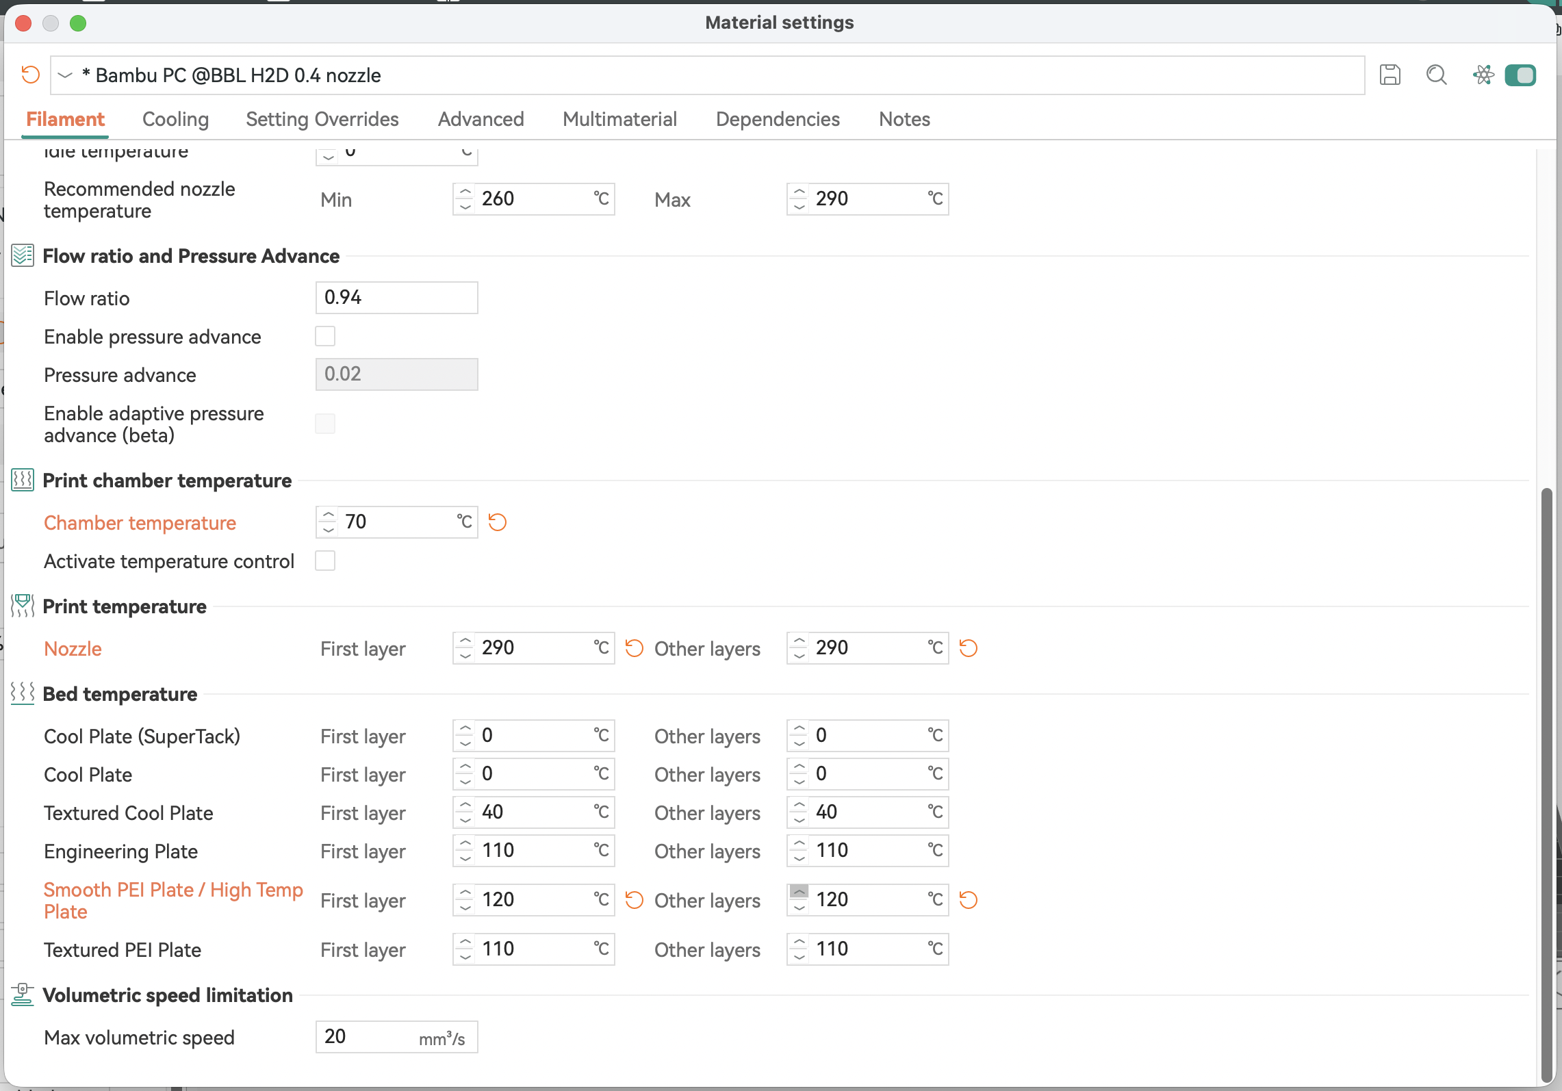The image size is (1562, 1091).
Task: Increase Chamber temperature with up arrow
Action: [x=329, y=515]
